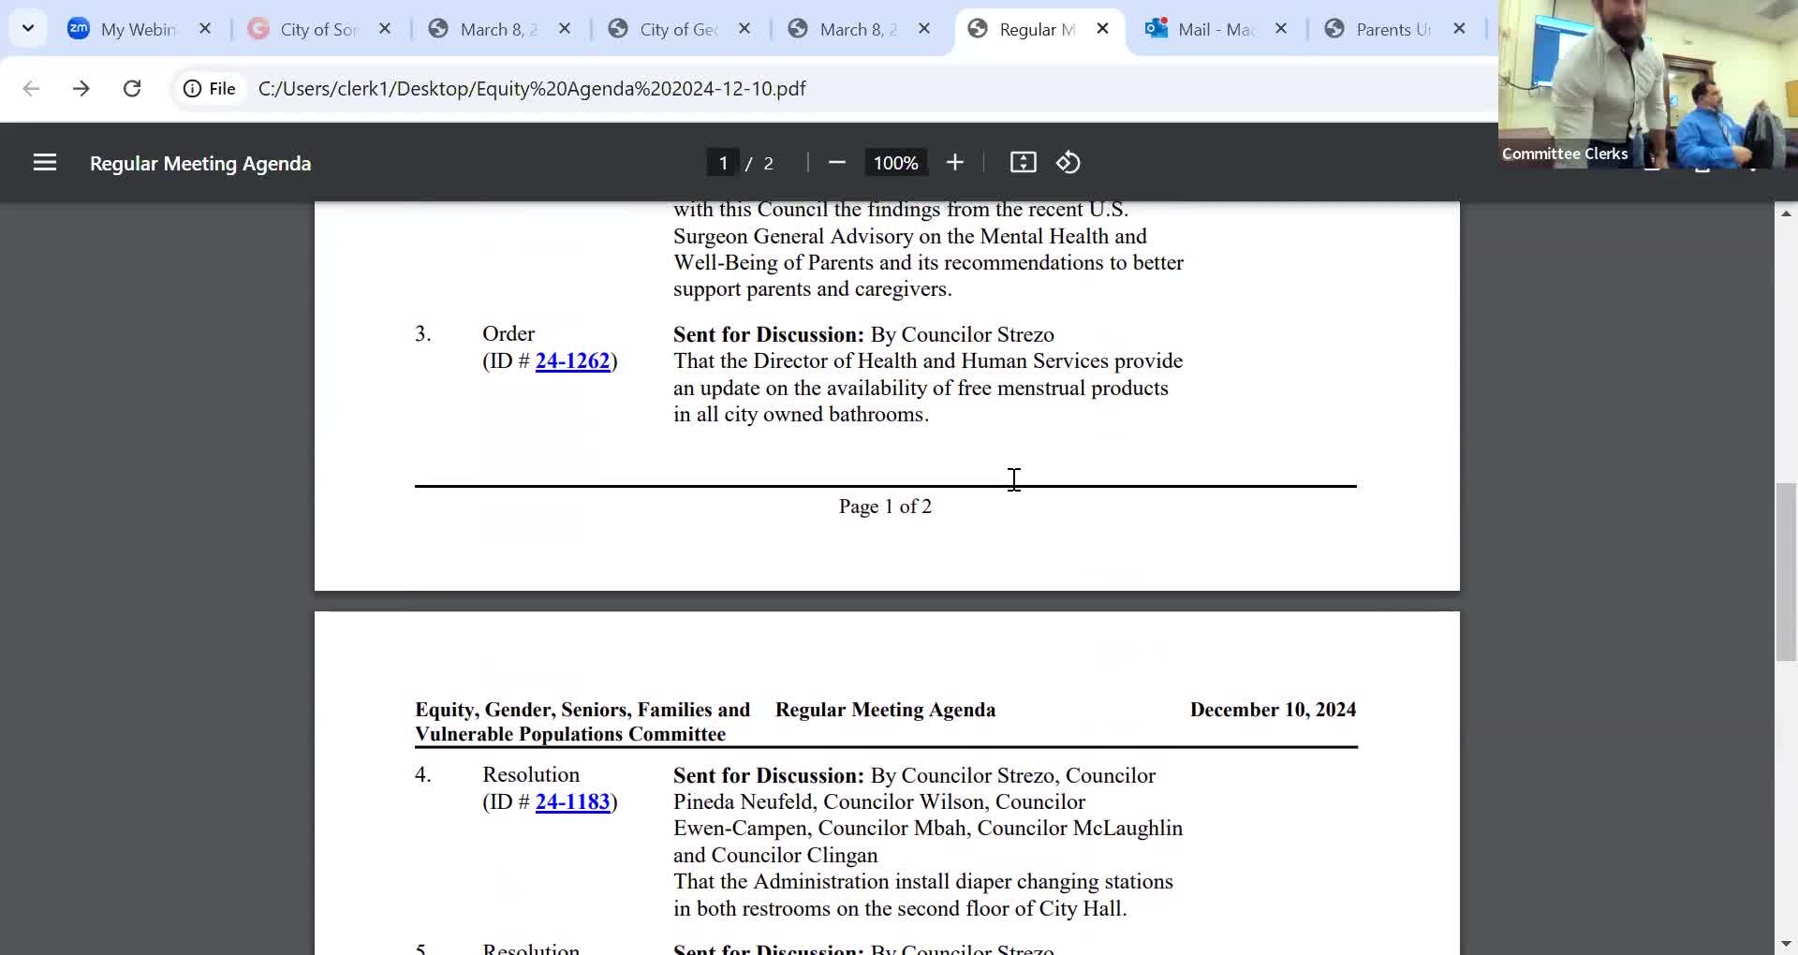Close the Parents tab

[x=1459, y=29]
